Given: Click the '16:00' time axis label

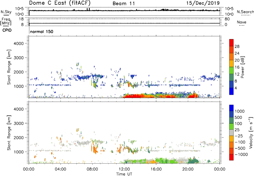Looking at the screenshot, I should (156, 169).
